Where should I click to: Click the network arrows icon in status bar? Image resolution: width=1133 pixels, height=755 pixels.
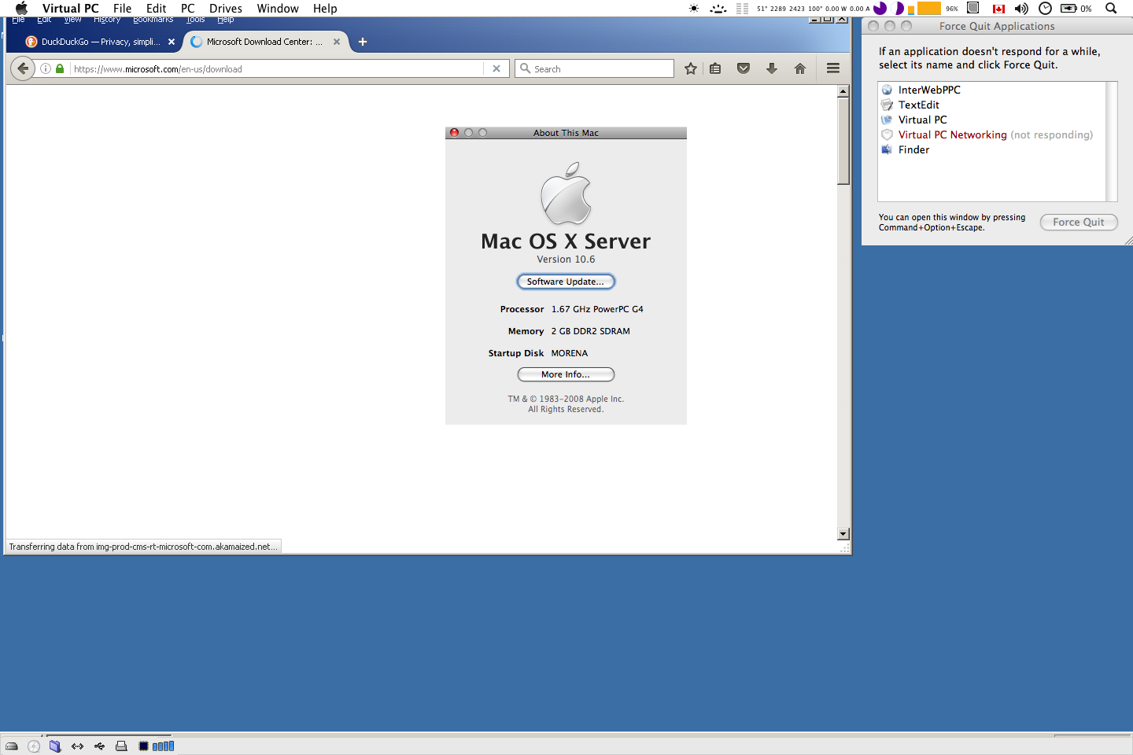[77, 746]
